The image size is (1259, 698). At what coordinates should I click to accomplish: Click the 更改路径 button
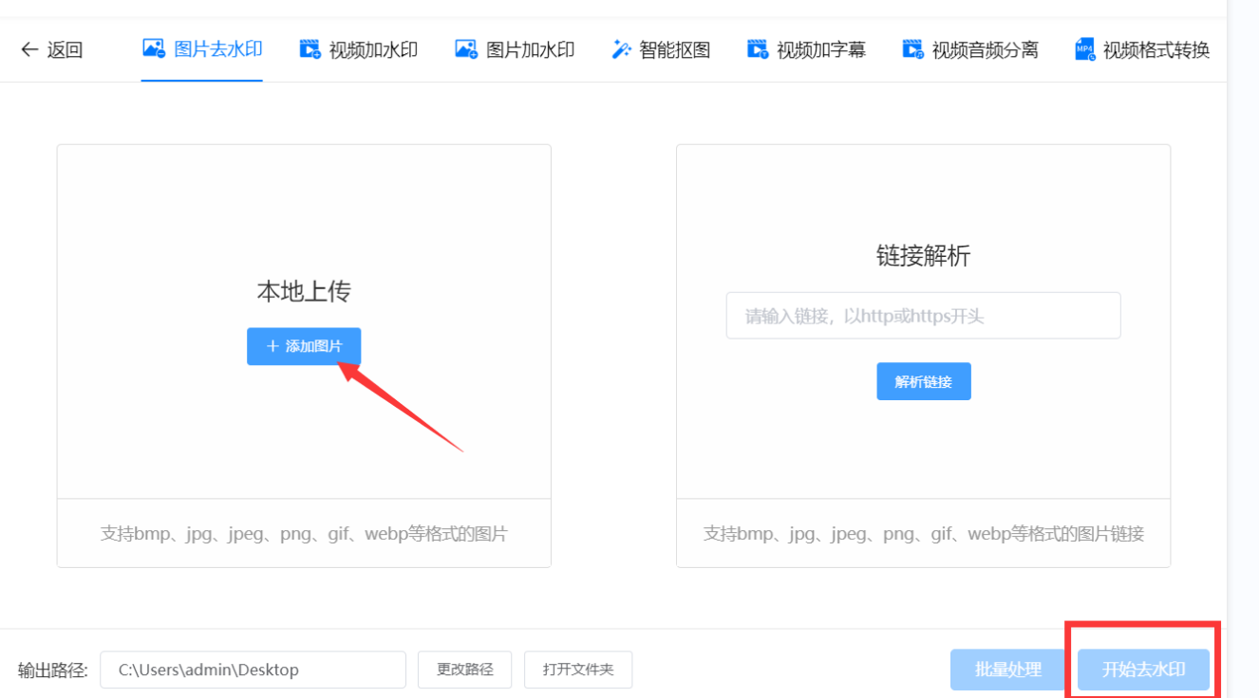click(x=465, y=670)
